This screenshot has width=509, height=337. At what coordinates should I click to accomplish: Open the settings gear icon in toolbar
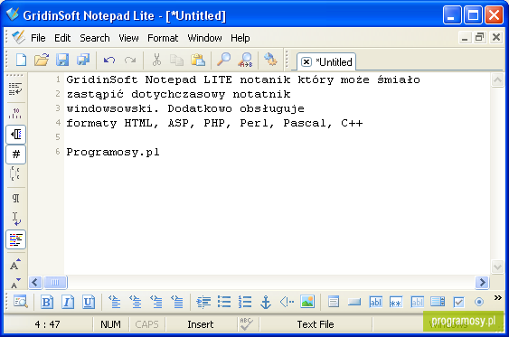tap(270, 60)
